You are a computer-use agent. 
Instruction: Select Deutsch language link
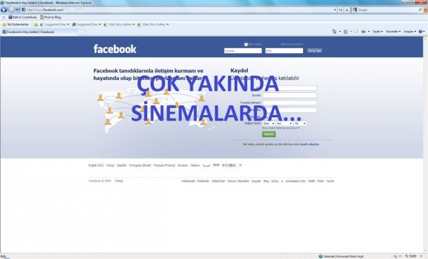point(183,165)
